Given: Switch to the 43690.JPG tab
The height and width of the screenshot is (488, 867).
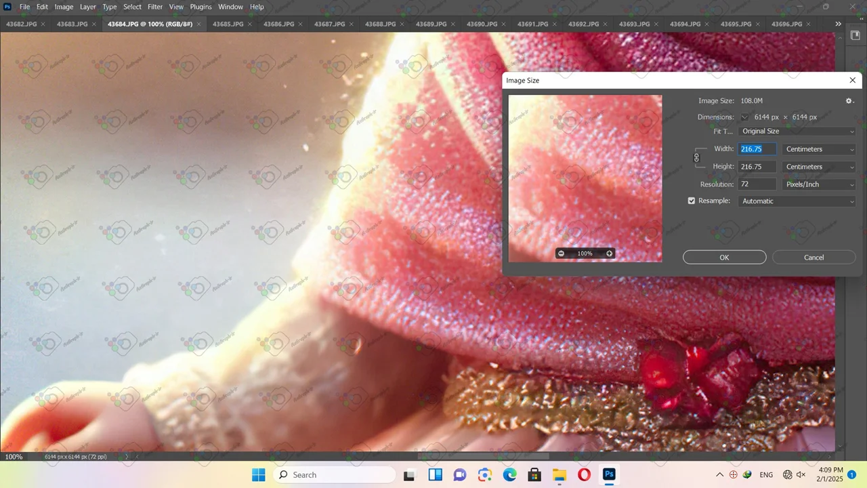Looking at the screenshot, I should (x=482, y=24).
